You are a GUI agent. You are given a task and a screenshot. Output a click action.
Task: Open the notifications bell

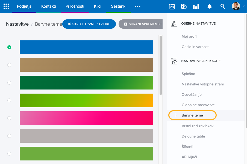pos(210,7)
